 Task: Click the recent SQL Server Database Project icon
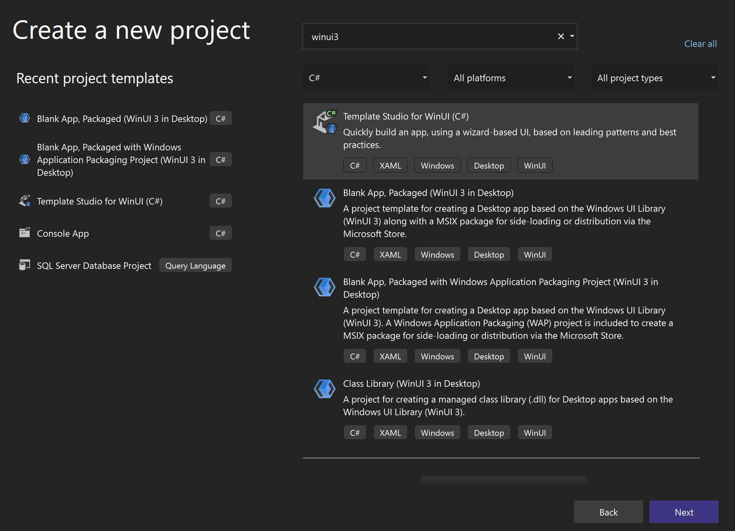[25, 265]
